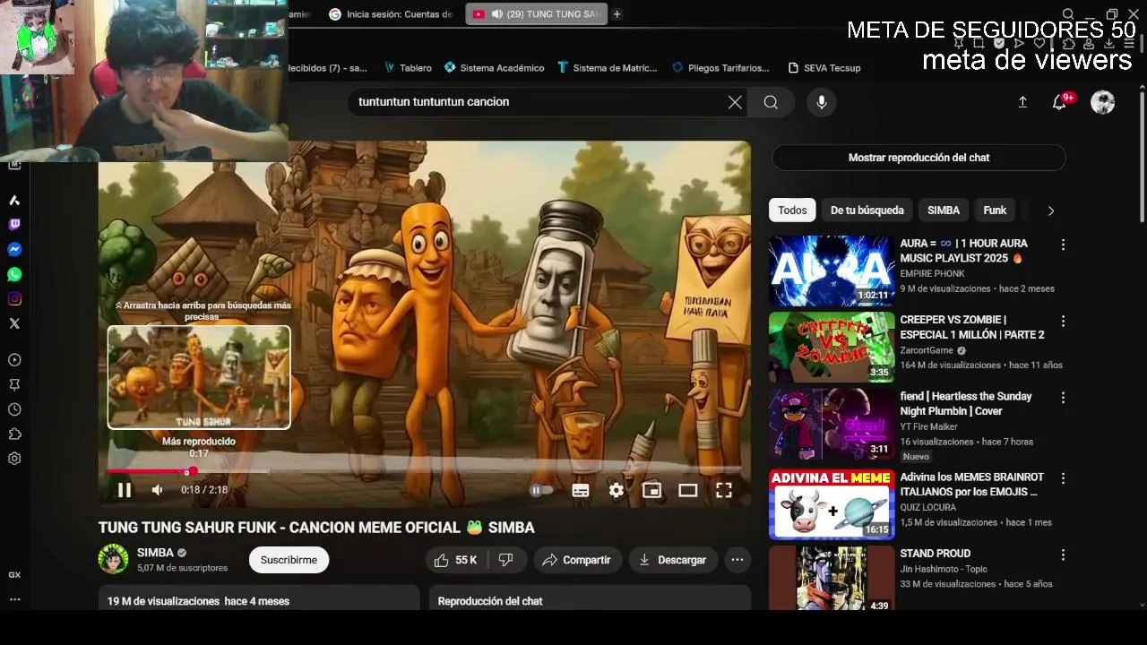Open options menu for CREEPER VS ZOMBIE

[x=1063, y=321]
